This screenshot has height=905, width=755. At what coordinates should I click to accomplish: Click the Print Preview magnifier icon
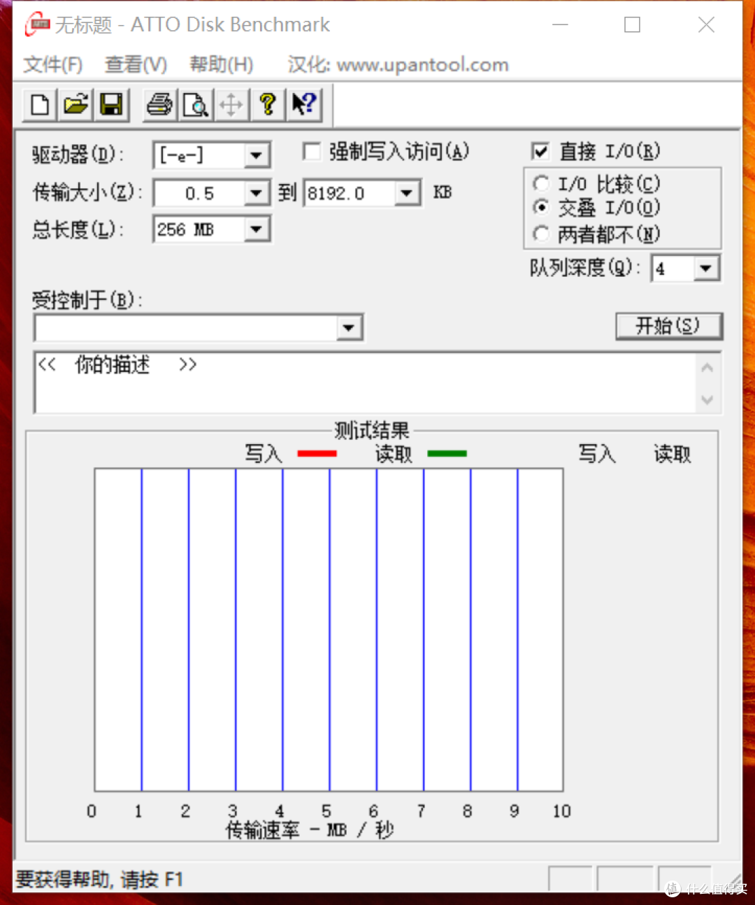click(x=196, y=105)
